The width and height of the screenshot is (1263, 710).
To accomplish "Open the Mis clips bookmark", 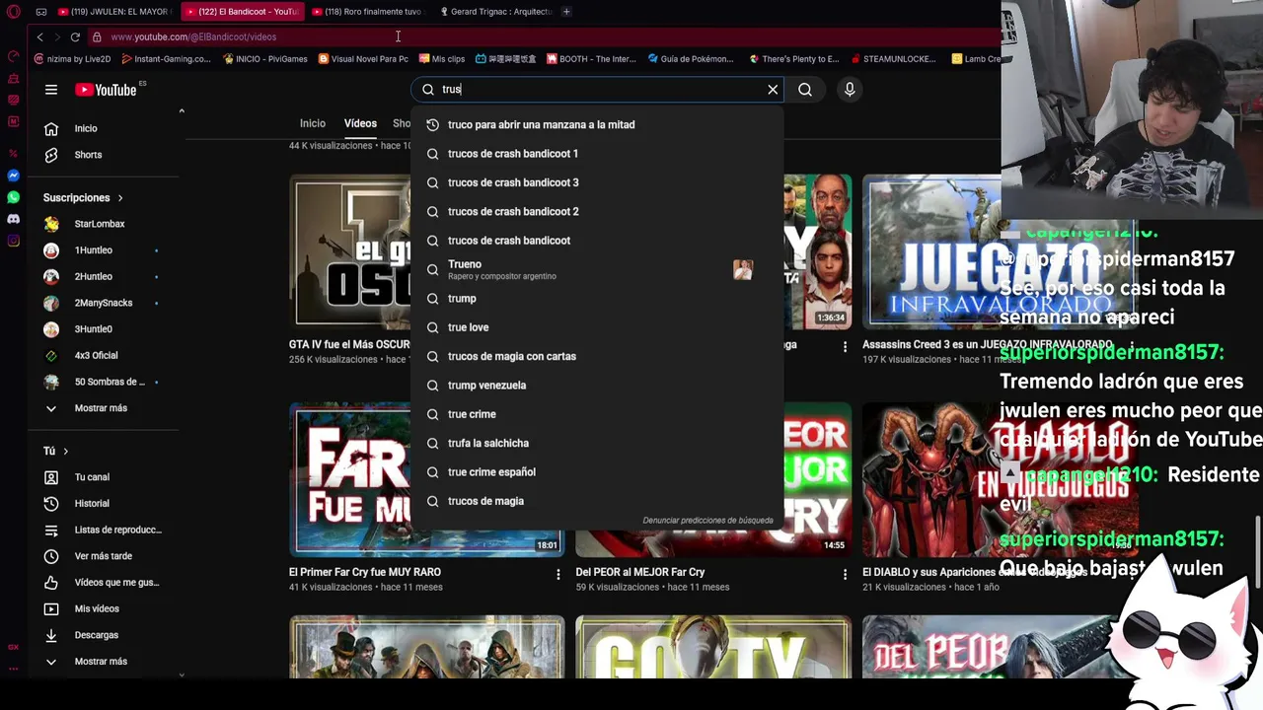I will [x=442, y=59].
